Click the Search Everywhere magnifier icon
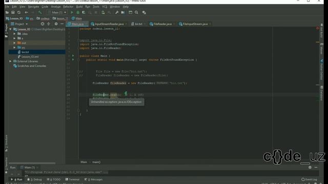The height and width of the screenshot is (184, 328). tap(136, 12)
